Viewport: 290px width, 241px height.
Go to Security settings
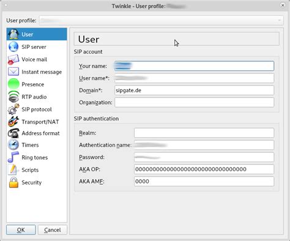tap(37, 182)
